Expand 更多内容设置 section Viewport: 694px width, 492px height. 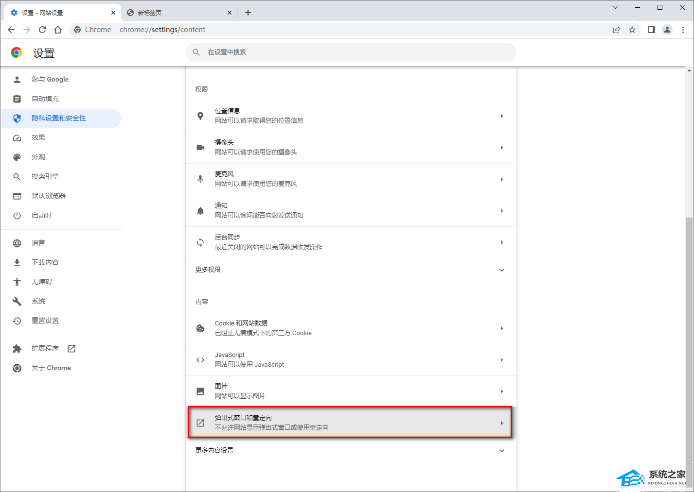(x=351, y=450)
